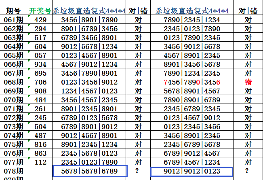Click cell 7890|2345|1234
Viewport: 263px width, 180px height.
[192, 19]
